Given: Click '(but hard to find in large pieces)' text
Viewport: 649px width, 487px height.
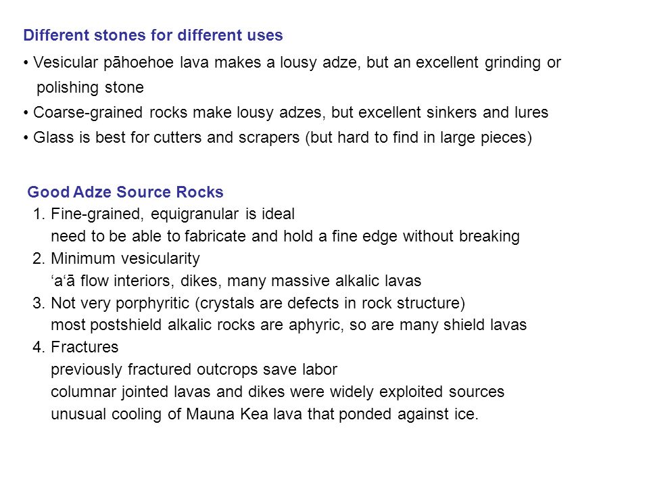Looking at the screenshot, I should tap(418, 137).
